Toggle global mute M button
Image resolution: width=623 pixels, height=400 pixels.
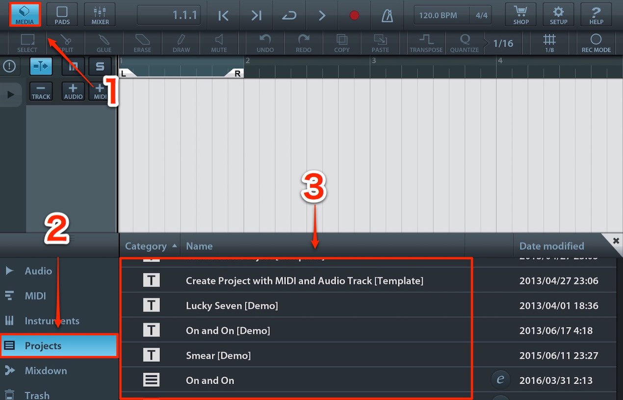73,67
